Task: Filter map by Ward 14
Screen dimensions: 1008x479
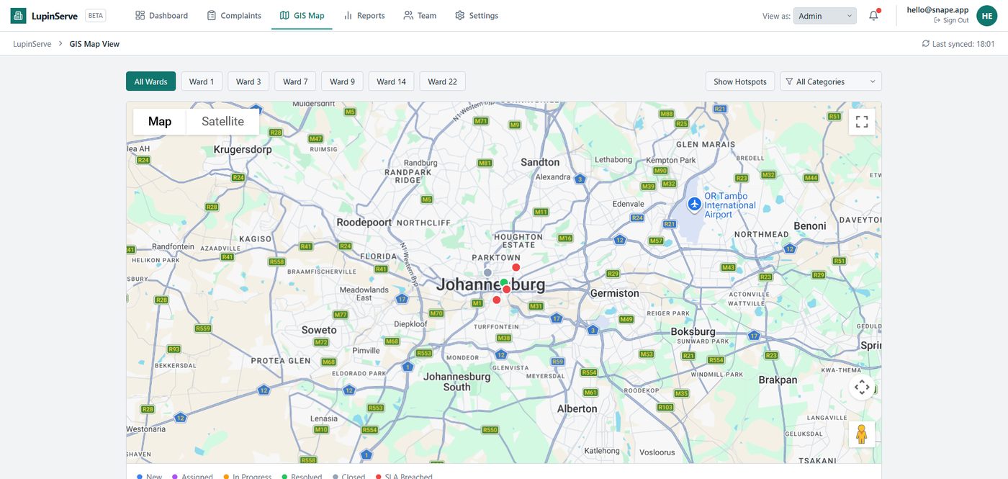Action: tap(391, 81)
